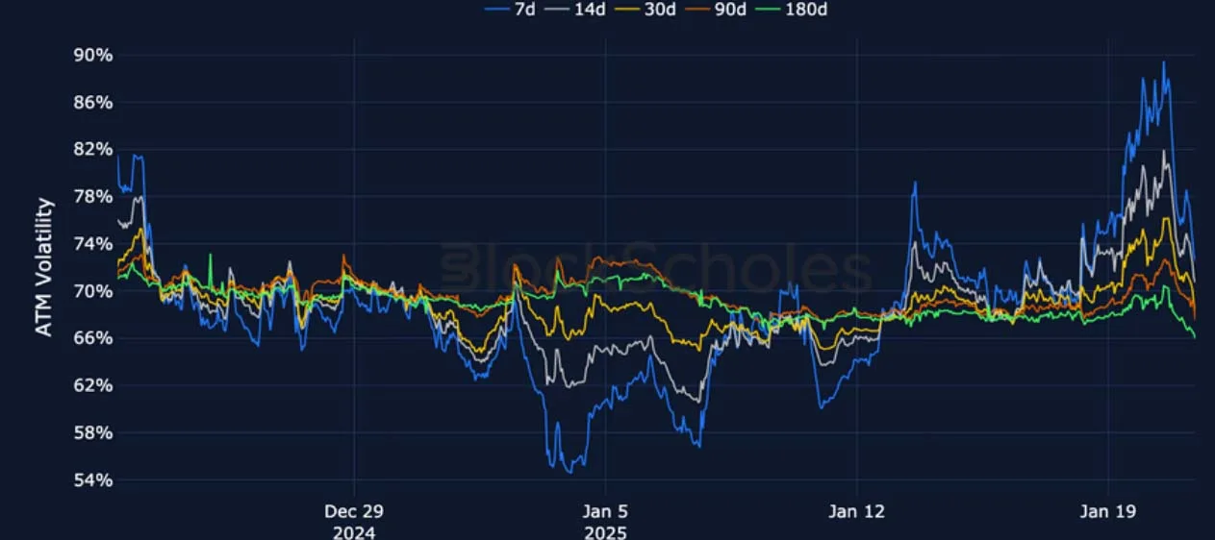This screenshot has height=540, width=1215.
Task: Click the 78% y-axis tick label
Action: (93, 196)
